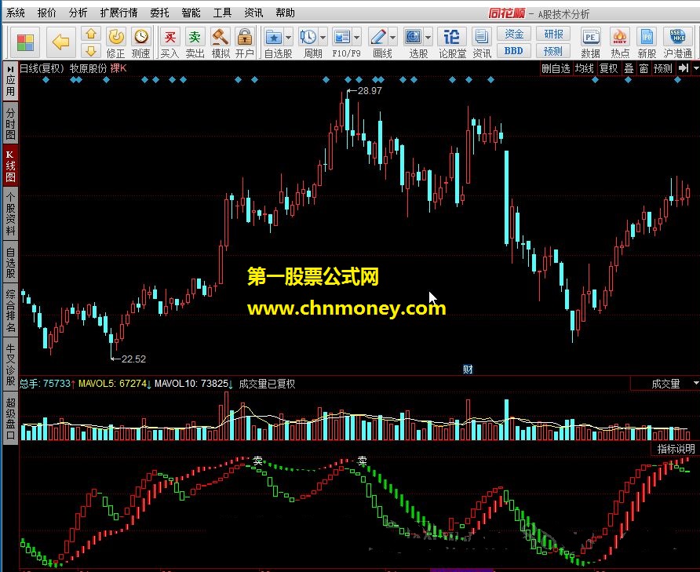Open the 个股资料 sidebar tab
Viewport: 700px width, 572px height.
coord(11,214)
